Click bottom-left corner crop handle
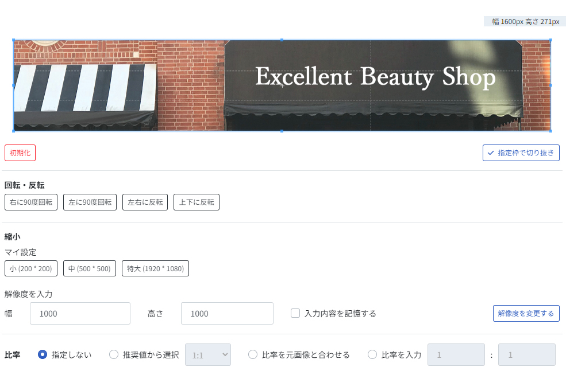Image resolution: width=566 pixels, height=371 pixels. pos(14,131)
